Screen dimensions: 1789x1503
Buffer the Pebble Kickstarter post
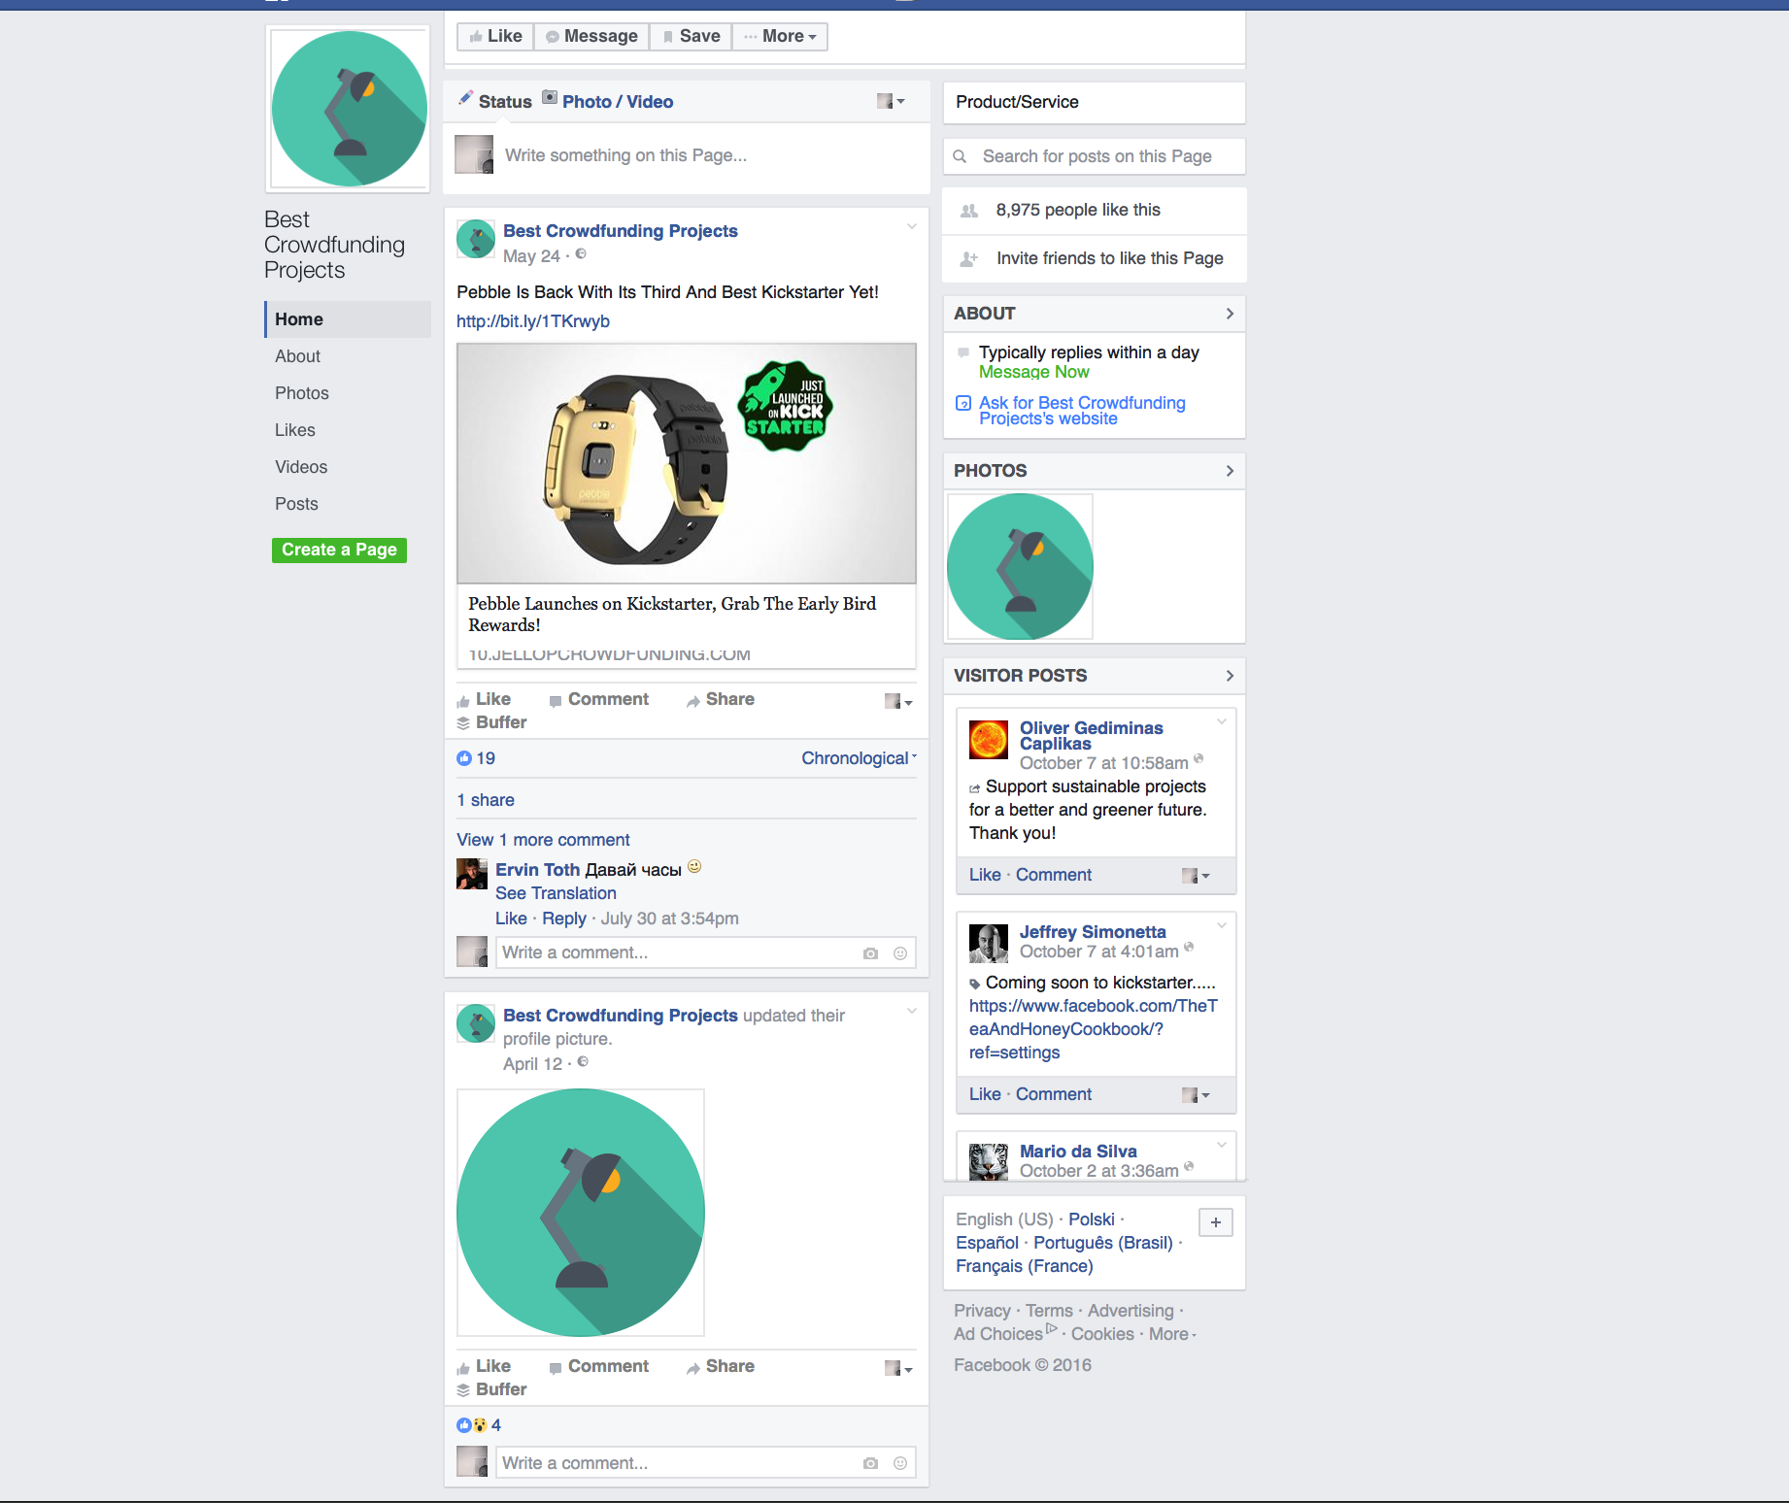pyautogui.click(x=491, y=722)
